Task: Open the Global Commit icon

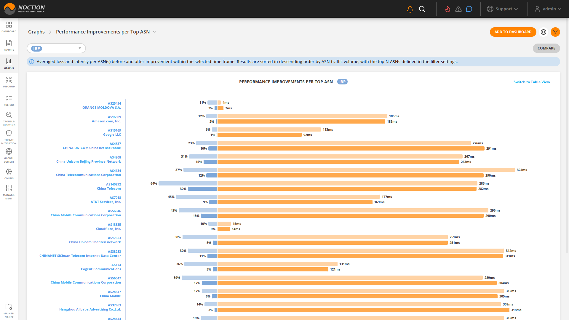Action: click(9, 153)
